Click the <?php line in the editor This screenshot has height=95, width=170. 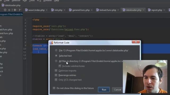36,20
